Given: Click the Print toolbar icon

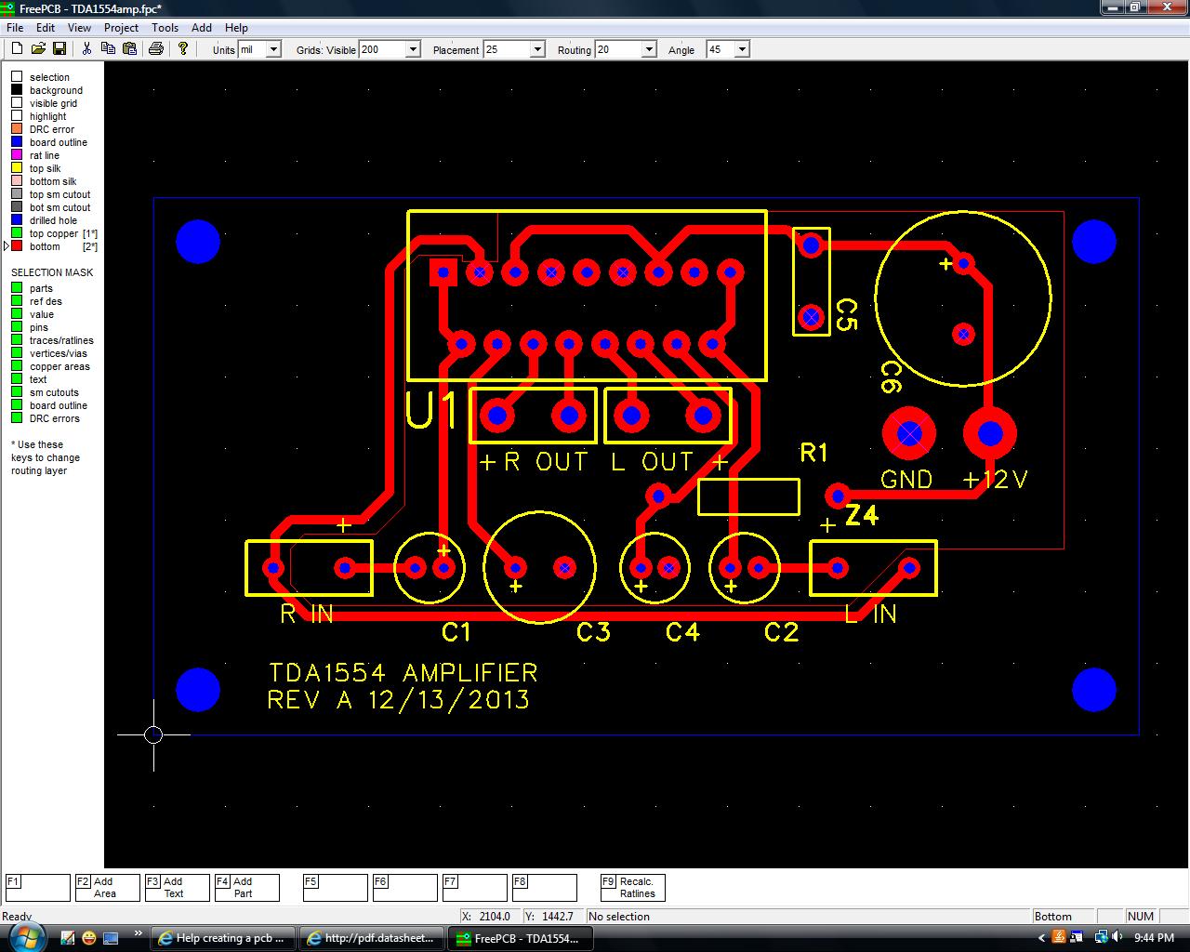Looking at the screenshot, I should [156, 49].
